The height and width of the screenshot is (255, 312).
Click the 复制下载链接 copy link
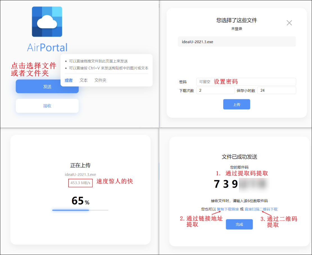coord(228,209)
